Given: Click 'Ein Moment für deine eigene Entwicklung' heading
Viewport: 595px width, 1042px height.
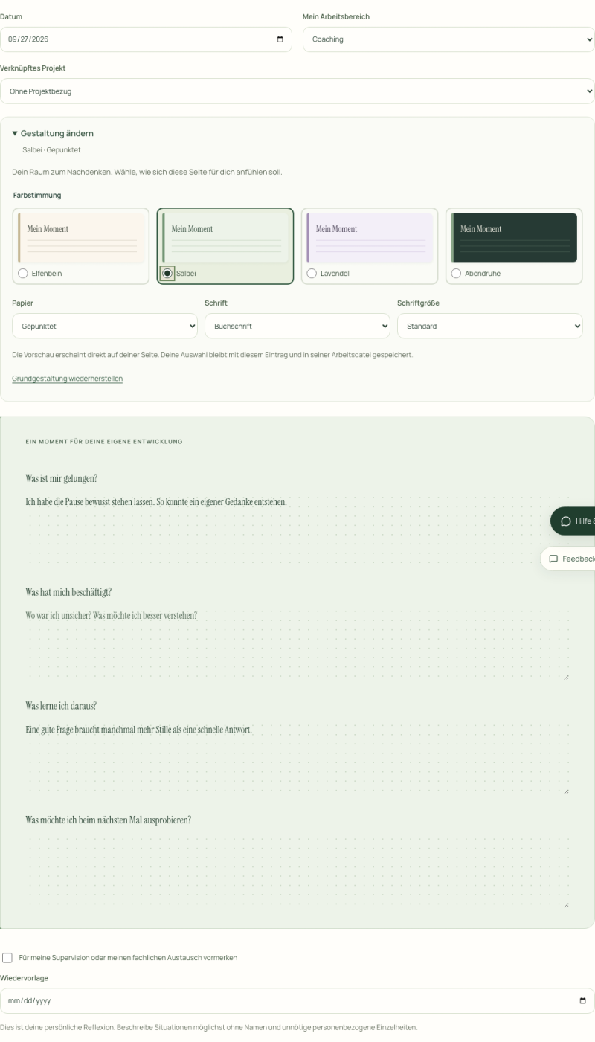Looking at the screenshot, I should 104,442.
